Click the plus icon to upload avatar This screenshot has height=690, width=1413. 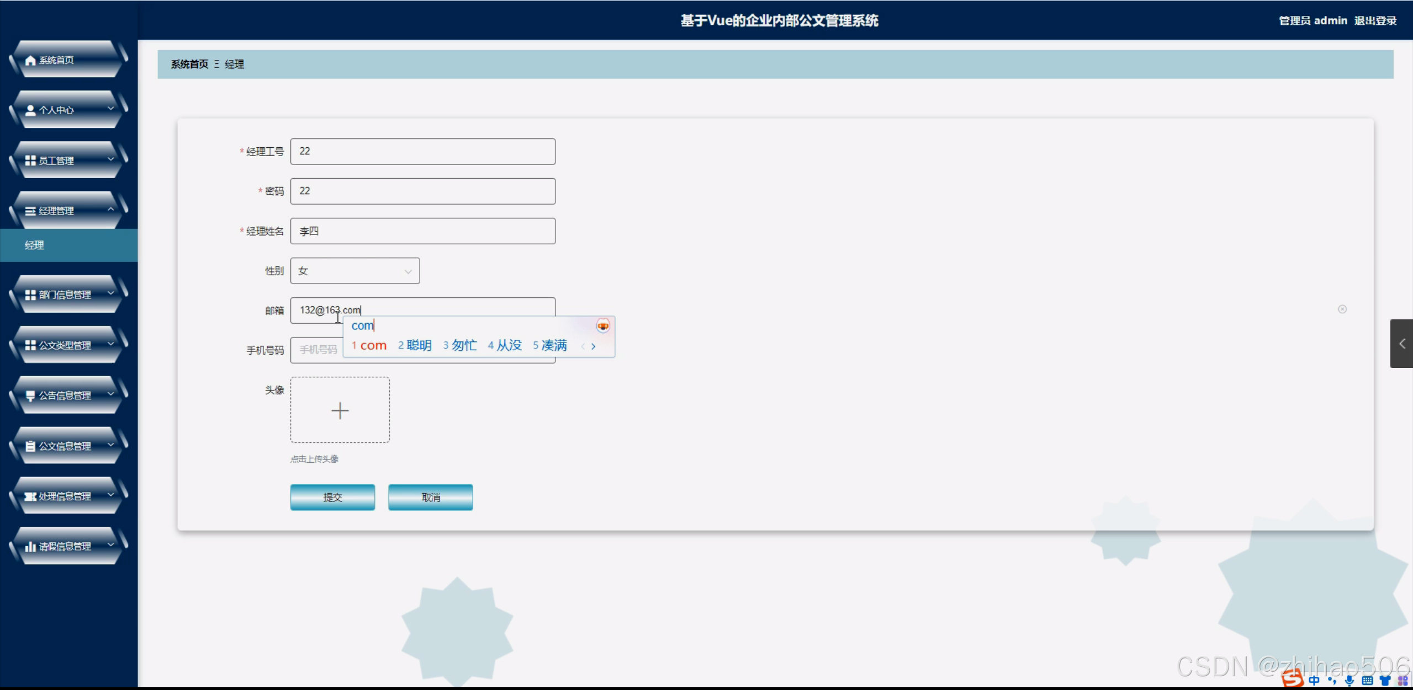pos(340,410)
